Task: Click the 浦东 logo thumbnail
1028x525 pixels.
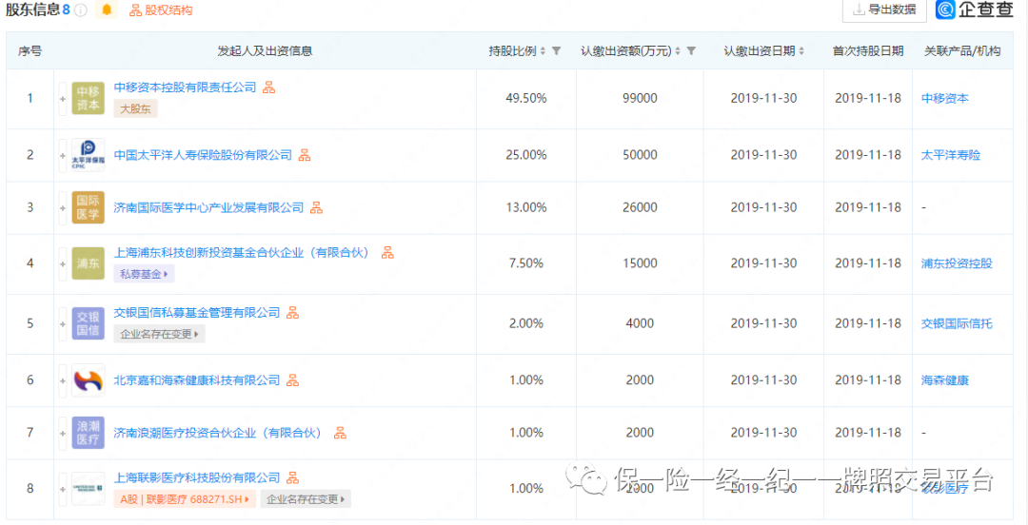Action: (88, 263)
